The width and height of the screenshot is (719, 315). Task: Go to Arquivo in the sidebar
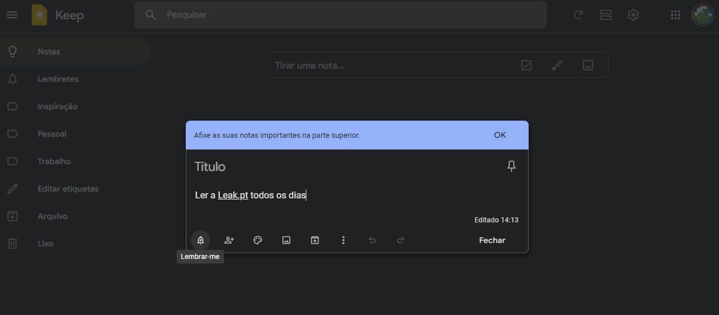[53, 216]
